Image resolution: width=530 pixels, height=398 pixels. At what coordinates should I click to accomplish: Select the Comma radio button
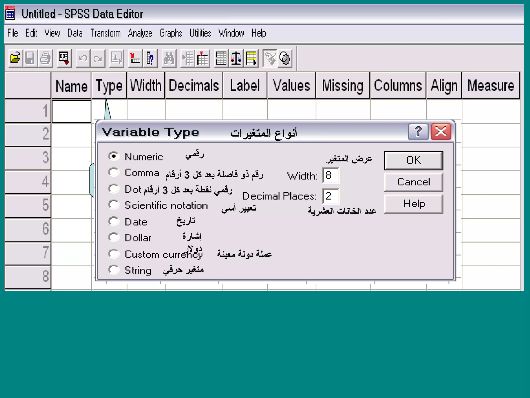point(113,172)
